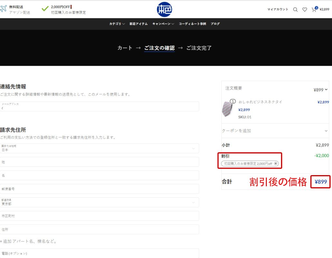Screen dimensions: 332x258
Task: Open the shopping cart icon
Action: [x=314, y=10]
